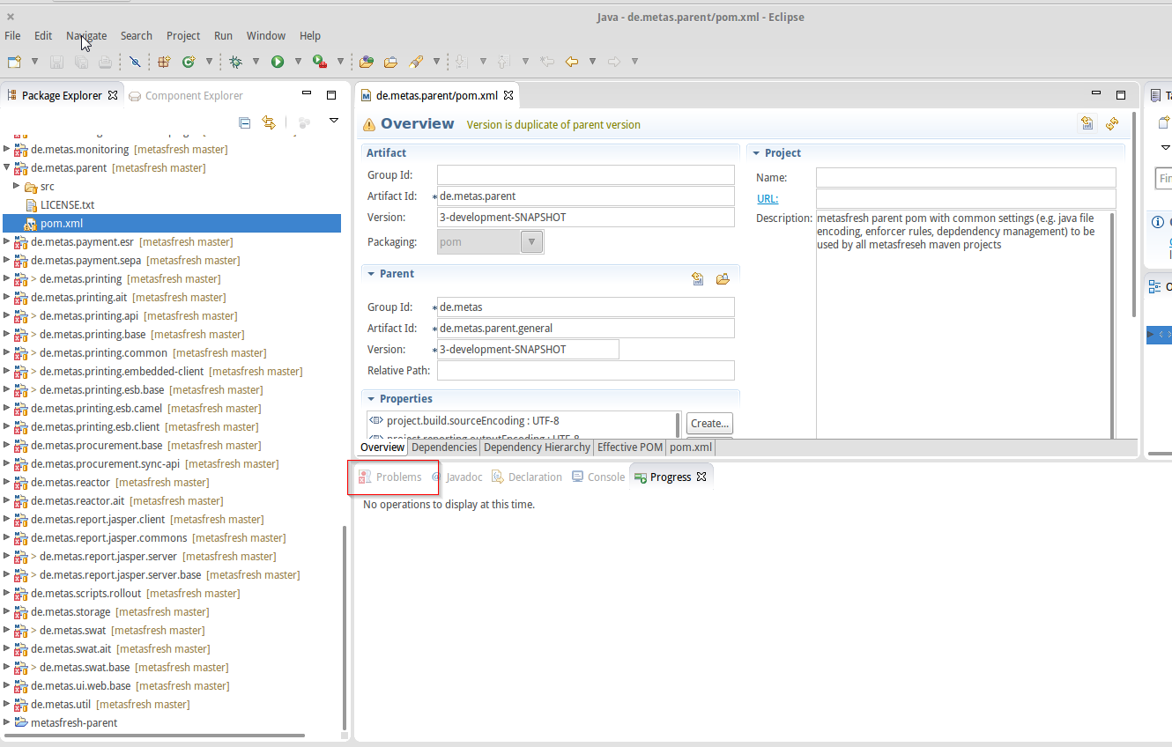Open the New wizard dropdown arrow
Screen dimensions: 1172x747
[34, 62]
